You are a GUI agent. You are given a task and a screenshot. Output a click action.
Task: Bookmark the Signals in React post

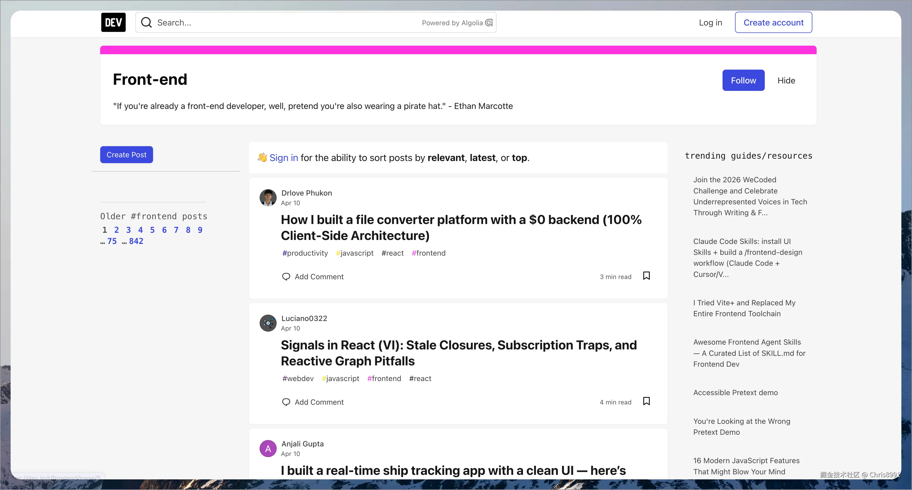646,401
